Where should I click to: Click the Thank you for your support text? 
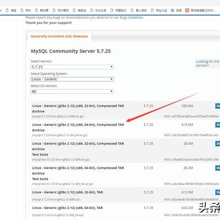tap(49, 23)
